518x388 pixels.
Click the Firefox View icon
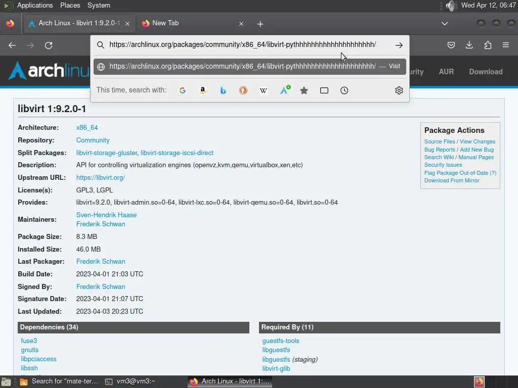tap(10, 23)
